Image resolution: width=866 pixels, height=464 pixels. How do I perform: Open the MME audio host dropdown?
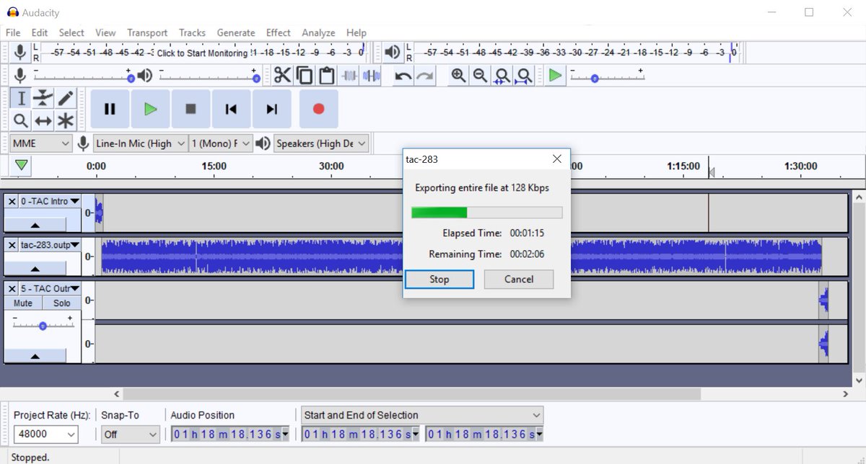(x=41, y=143)
